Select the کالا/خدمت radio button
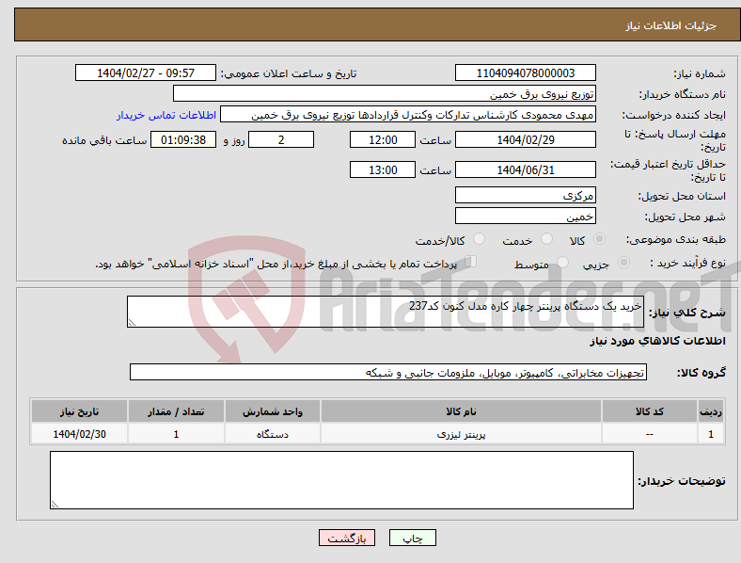Viewport: 741px width, 563px height. tap(480, 239)
